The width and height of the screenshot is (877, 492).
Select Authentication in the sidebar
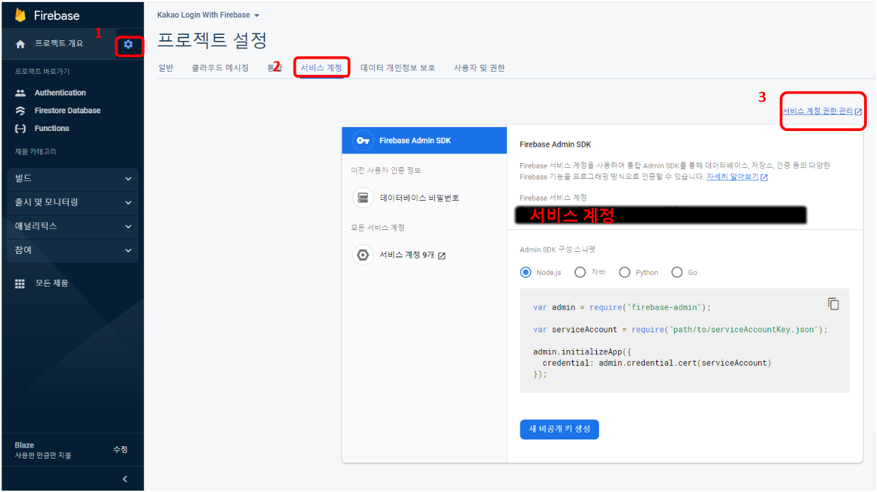click(x=59, y=92)
